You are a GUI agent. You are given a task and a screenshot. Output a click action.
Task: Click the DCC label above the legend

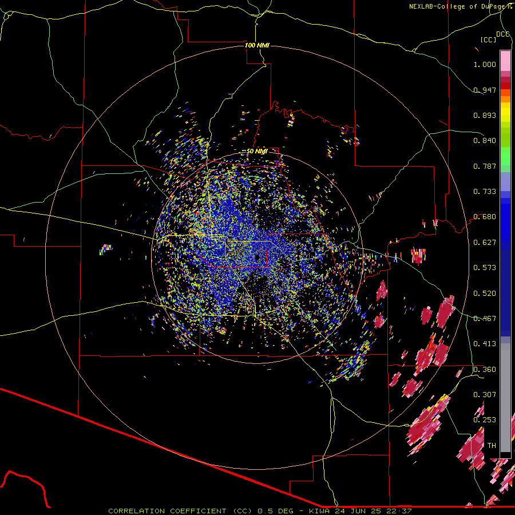503,34
